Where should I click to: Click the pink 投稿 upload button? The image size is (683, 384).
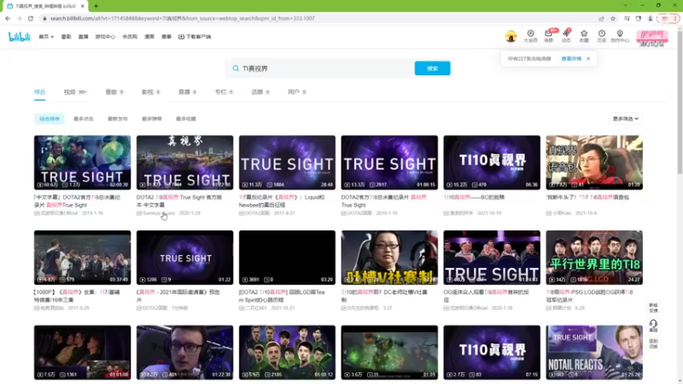coord(652,37)
